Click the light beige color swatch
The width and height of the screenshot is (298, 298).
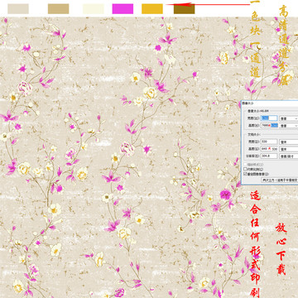point(18,9)
